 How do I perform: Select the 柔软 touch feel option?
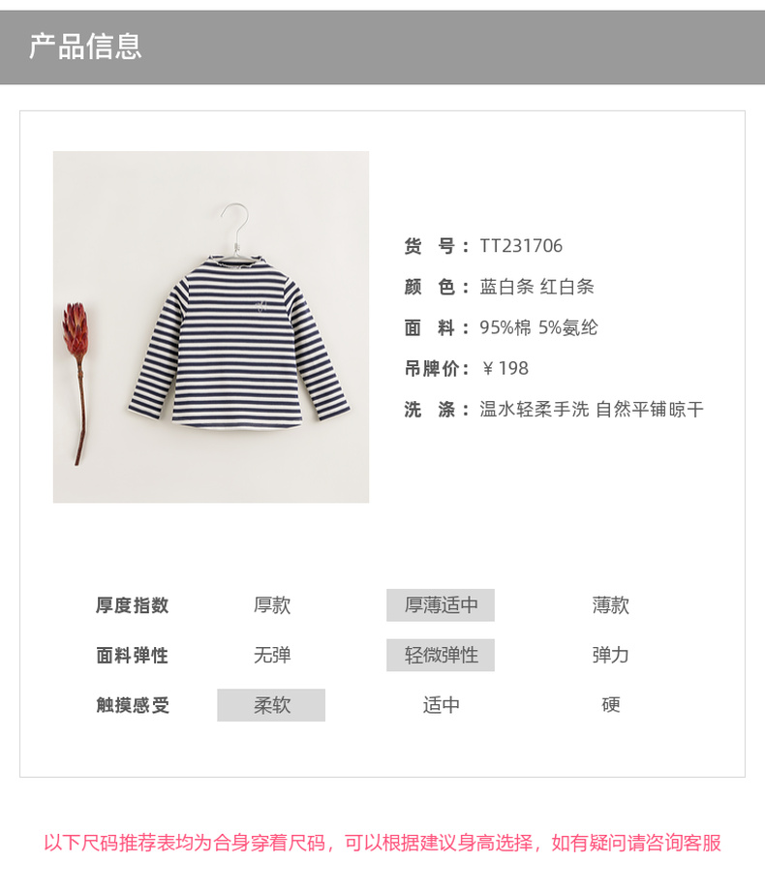click(271, 705)
